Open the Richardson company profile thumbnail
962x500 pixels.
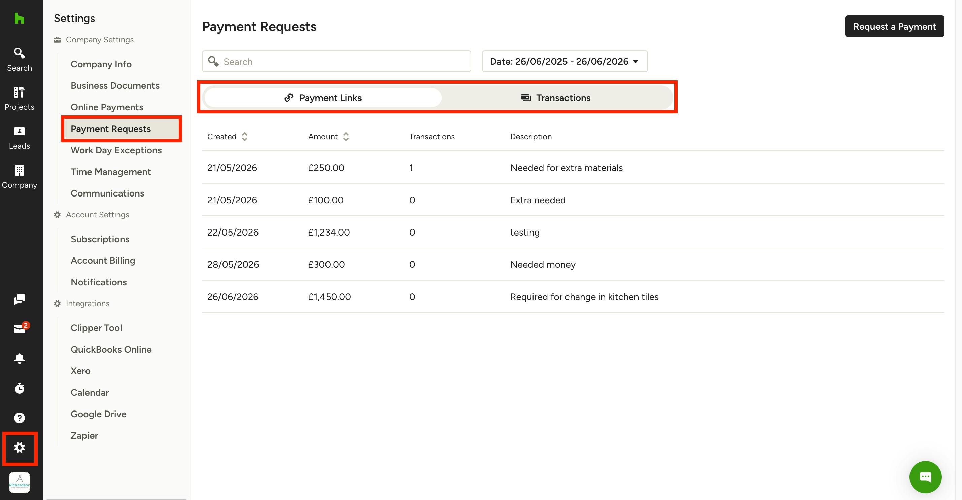pos(20,482)
